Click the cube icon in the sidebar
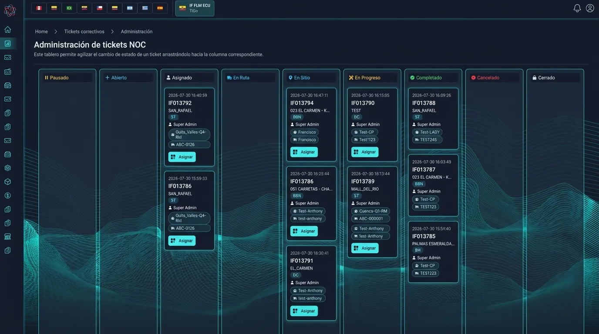 (x=7, y=182)
